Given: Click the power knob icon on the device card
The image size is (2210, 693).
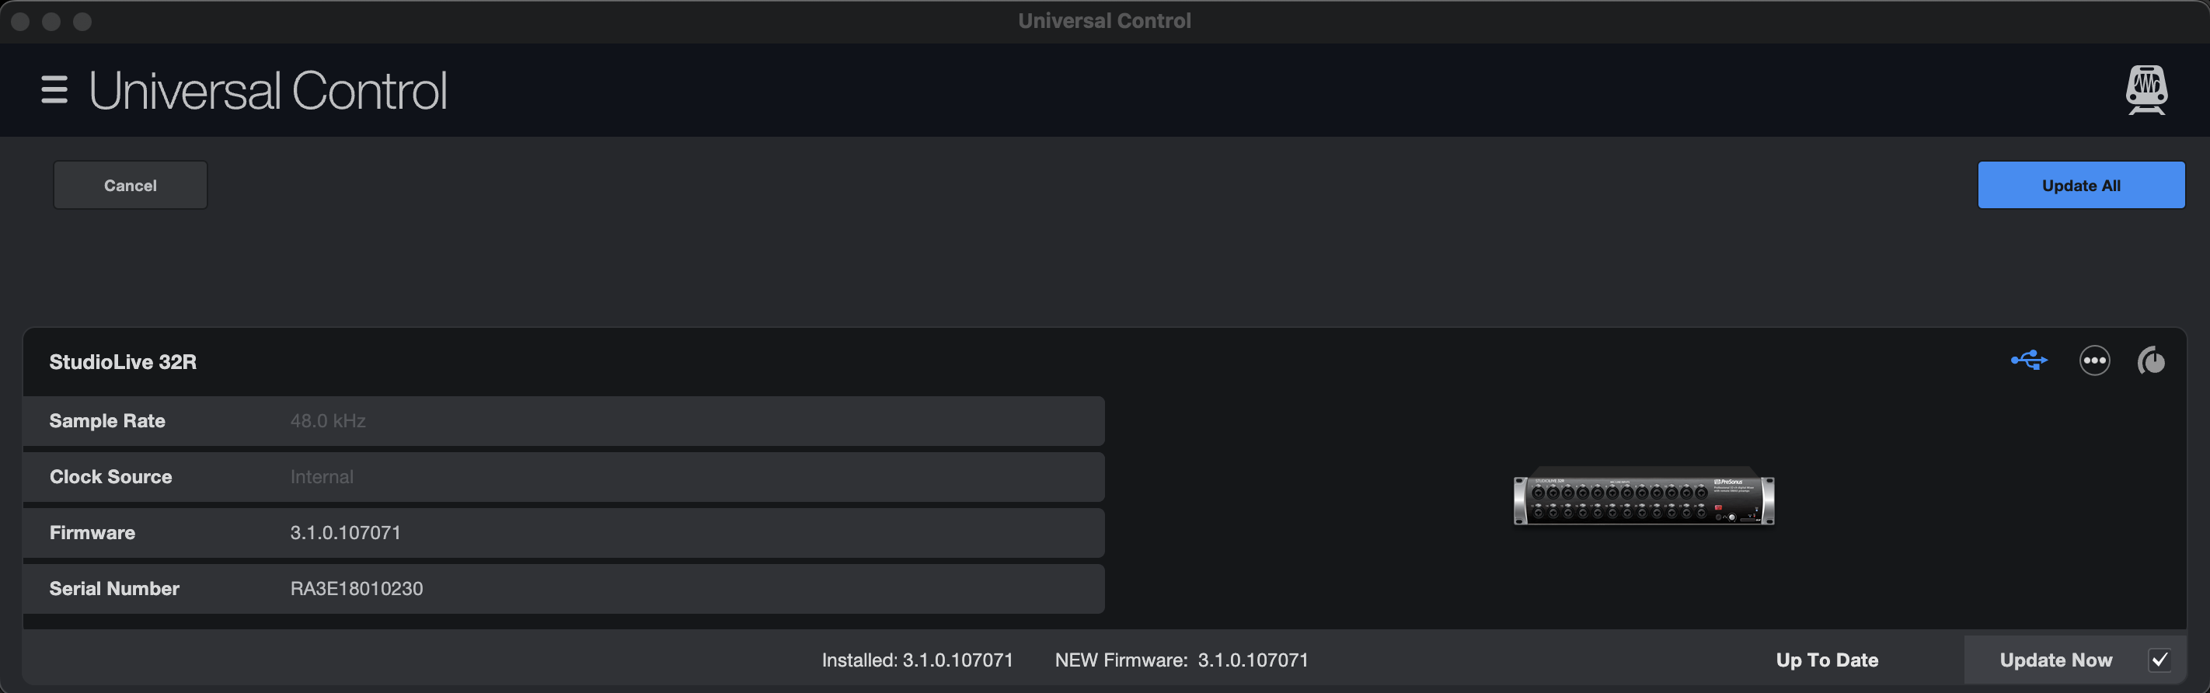Looking at the screenshot, I should pyautogui.click(x=2152, y=360).
